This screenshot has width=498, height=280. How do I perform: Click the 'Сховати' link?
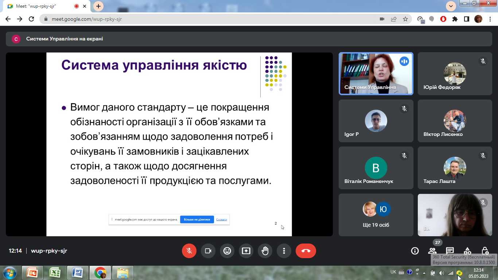221,219
